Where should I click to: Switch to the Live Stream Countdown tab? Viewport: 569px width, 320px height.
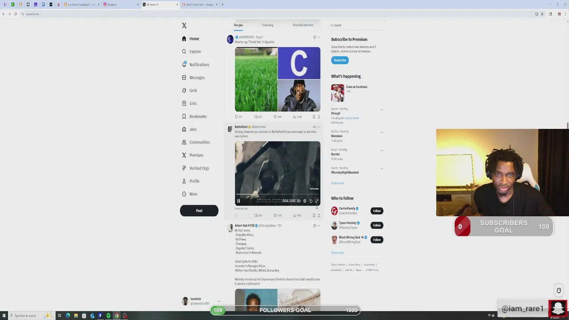82,4
